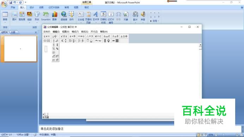Click the zoom out minus button in status bar

tap(216, 135)
